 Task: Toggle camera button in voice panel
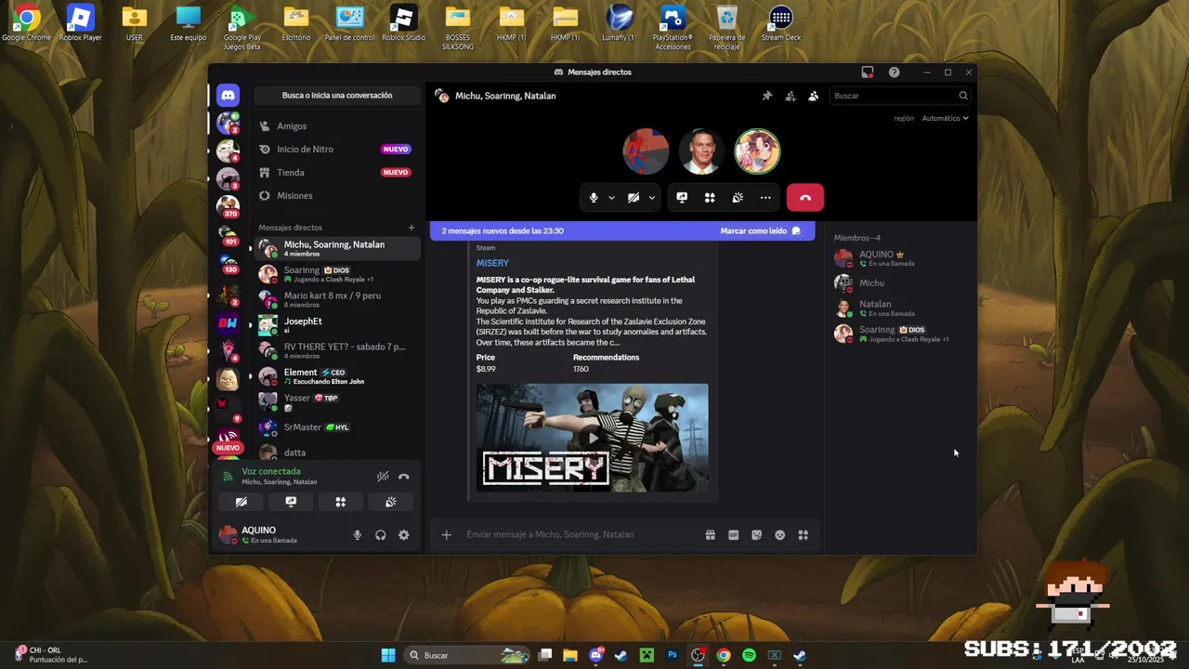click(241, 502)
